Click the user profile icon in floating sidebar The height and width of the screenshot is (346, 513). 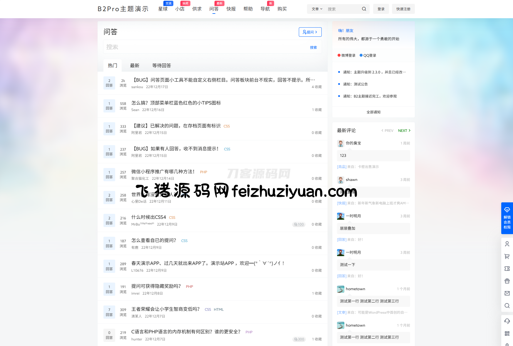507,244
